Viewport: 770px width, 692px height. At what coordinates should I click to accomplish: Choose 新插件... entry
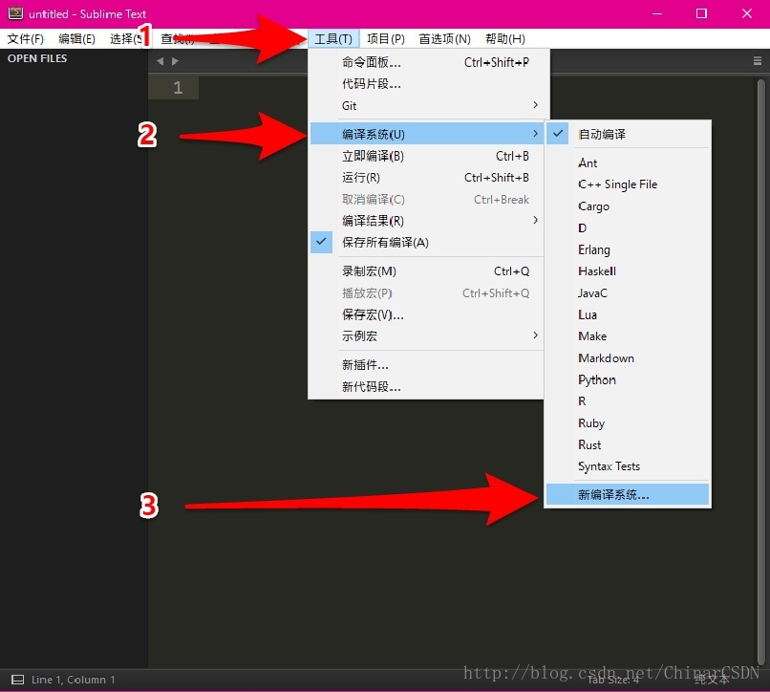[426, 365]
